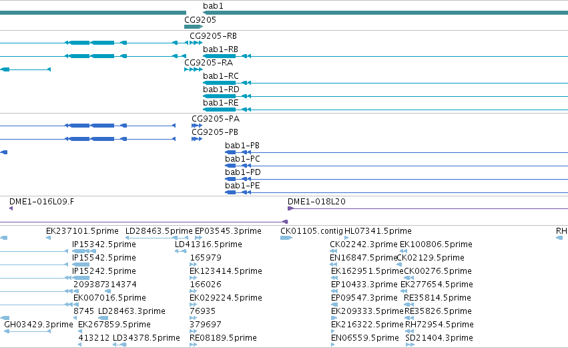
Task: Select the 8745 feature label
Action: (83, 312)
